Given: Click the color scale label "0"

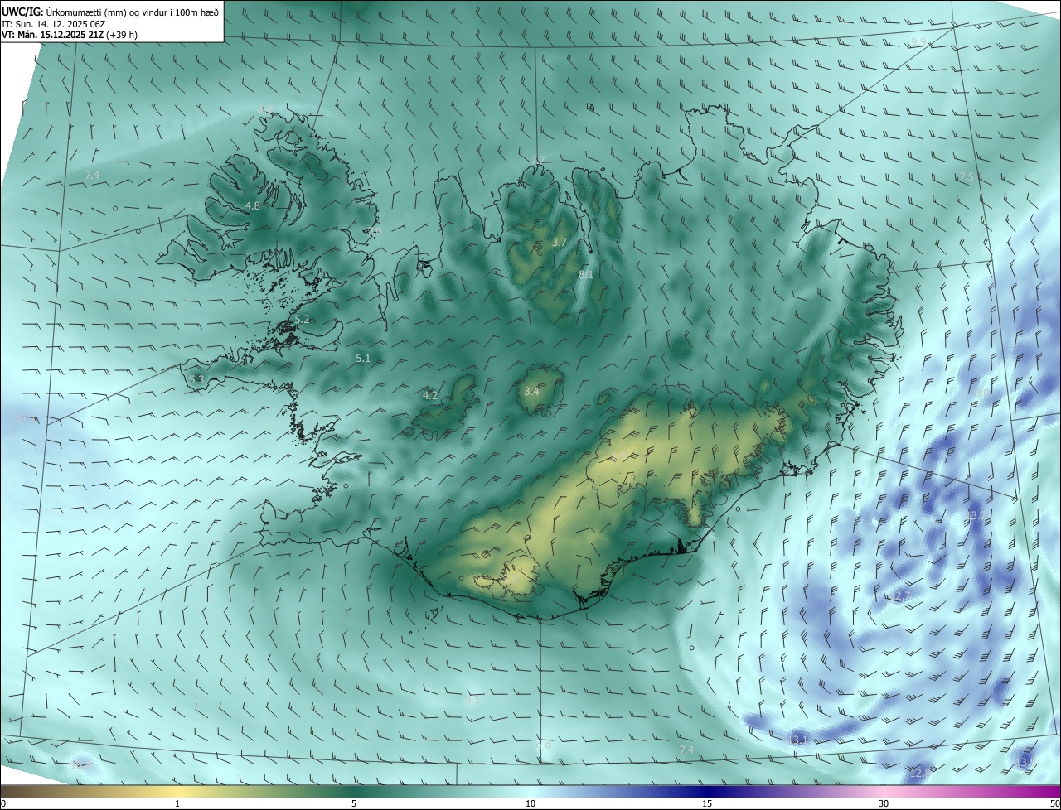Looking at the screenshot, I should point(3,803).
